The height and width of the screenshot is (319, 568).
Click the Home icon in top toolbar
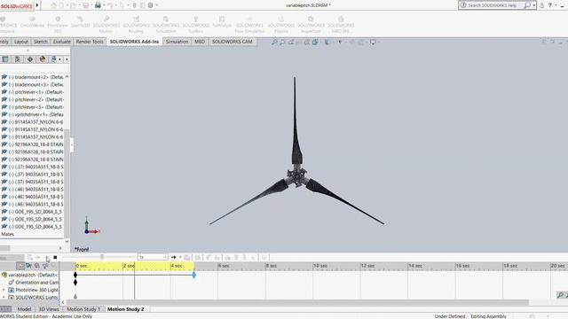tap(53, 5)
